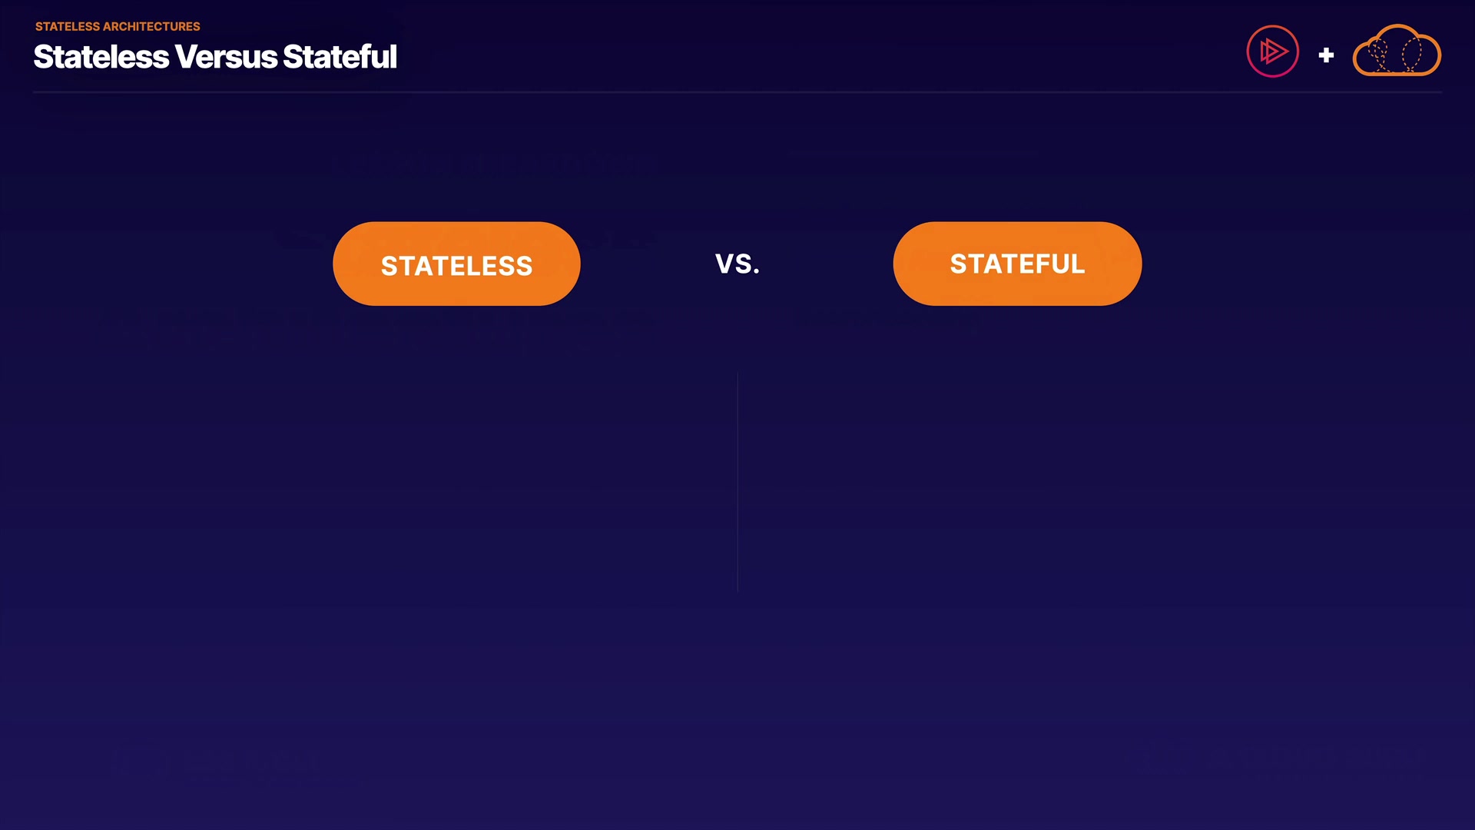The height and width of the screenshot is (830, 1475).
Task: Select the orange STATELESS pill
Action: click(456, 264)
